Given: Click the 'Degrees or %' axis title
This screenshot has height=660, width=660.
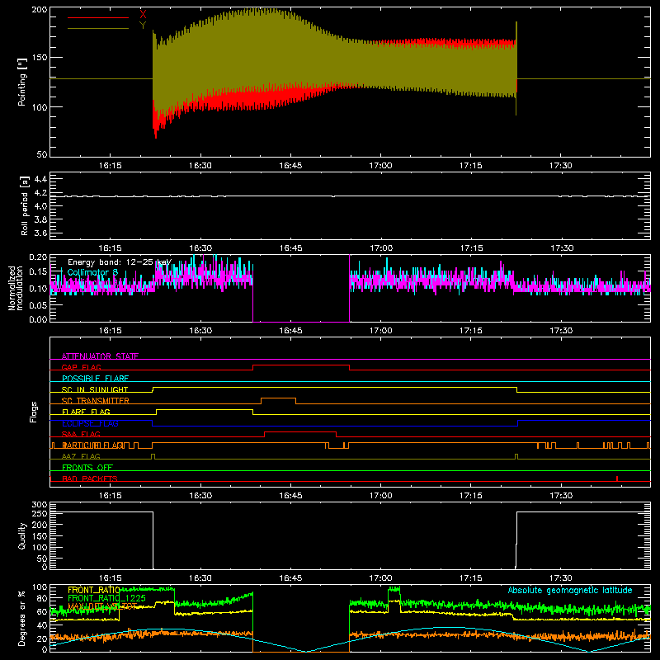Looking at the screenshot, I should pyautogui.click(x=22, y=618).
